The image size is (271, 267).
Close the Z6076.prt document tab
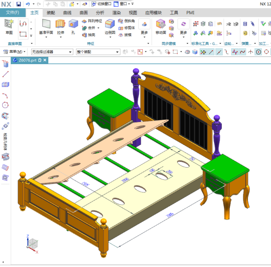click(x=45, y=60)
